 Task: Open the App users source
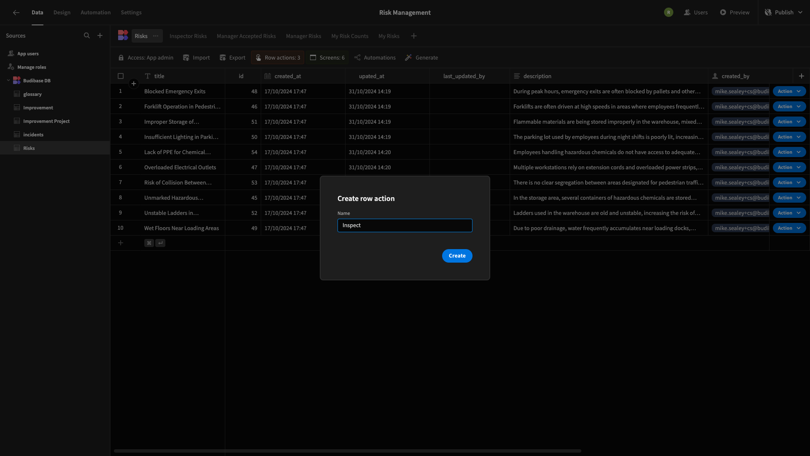(x=55, y=54)
